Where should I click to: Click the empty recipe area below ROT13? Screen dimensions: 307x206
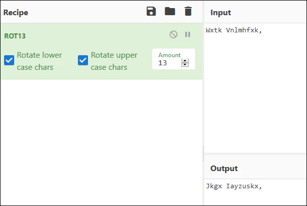[x=102, y=141]
